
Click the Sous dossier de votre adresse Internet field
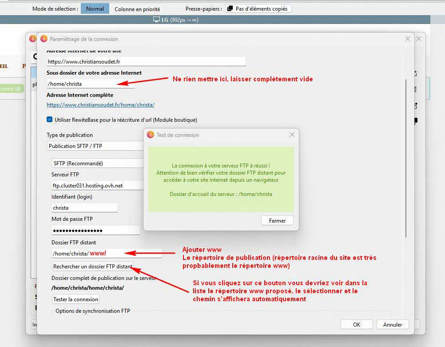coord(91,84)
